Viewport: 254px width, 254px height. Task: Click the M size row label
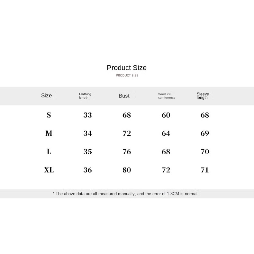coord(49,133)
